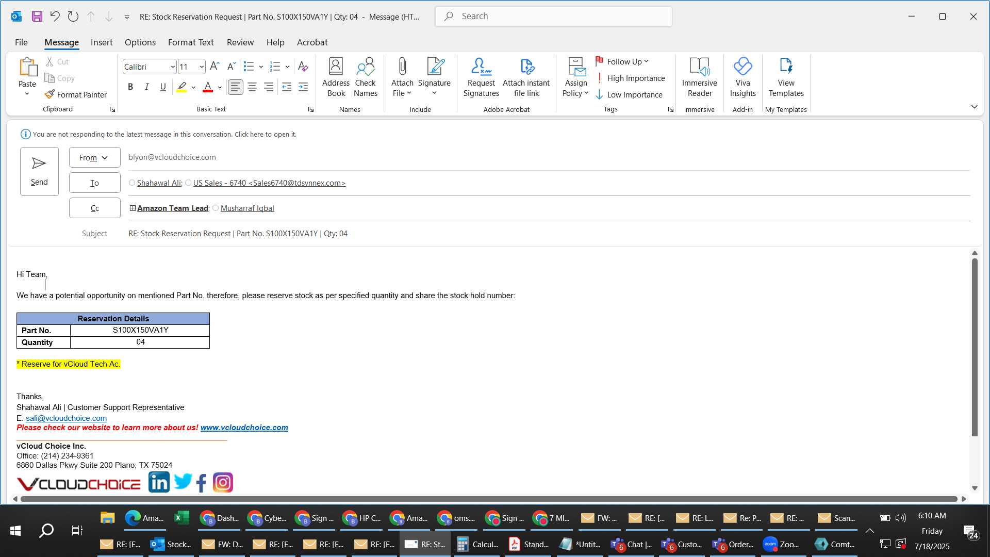Send the email message
The image size is (990, 557).
(39, 171)
